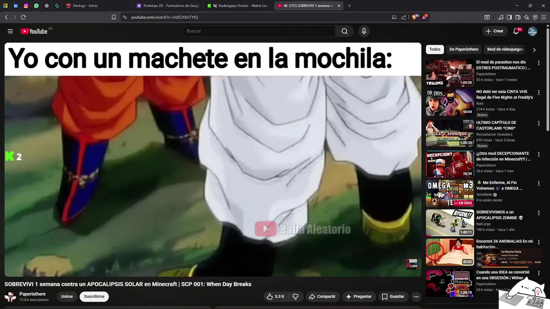Open the YouTube guide hamburger menu
Image resolution: width=550 pixels, height=309 pixels.
pos(10,31)
